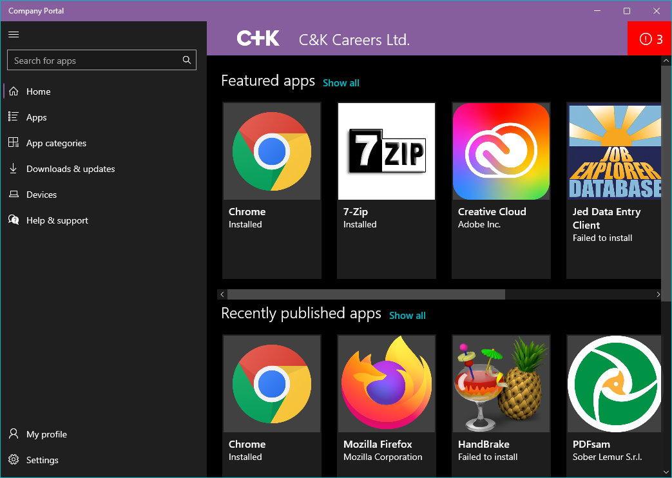Click the Devices laptop icon
The width and height of the screenshot is (672, 478).
pos(14,194)
